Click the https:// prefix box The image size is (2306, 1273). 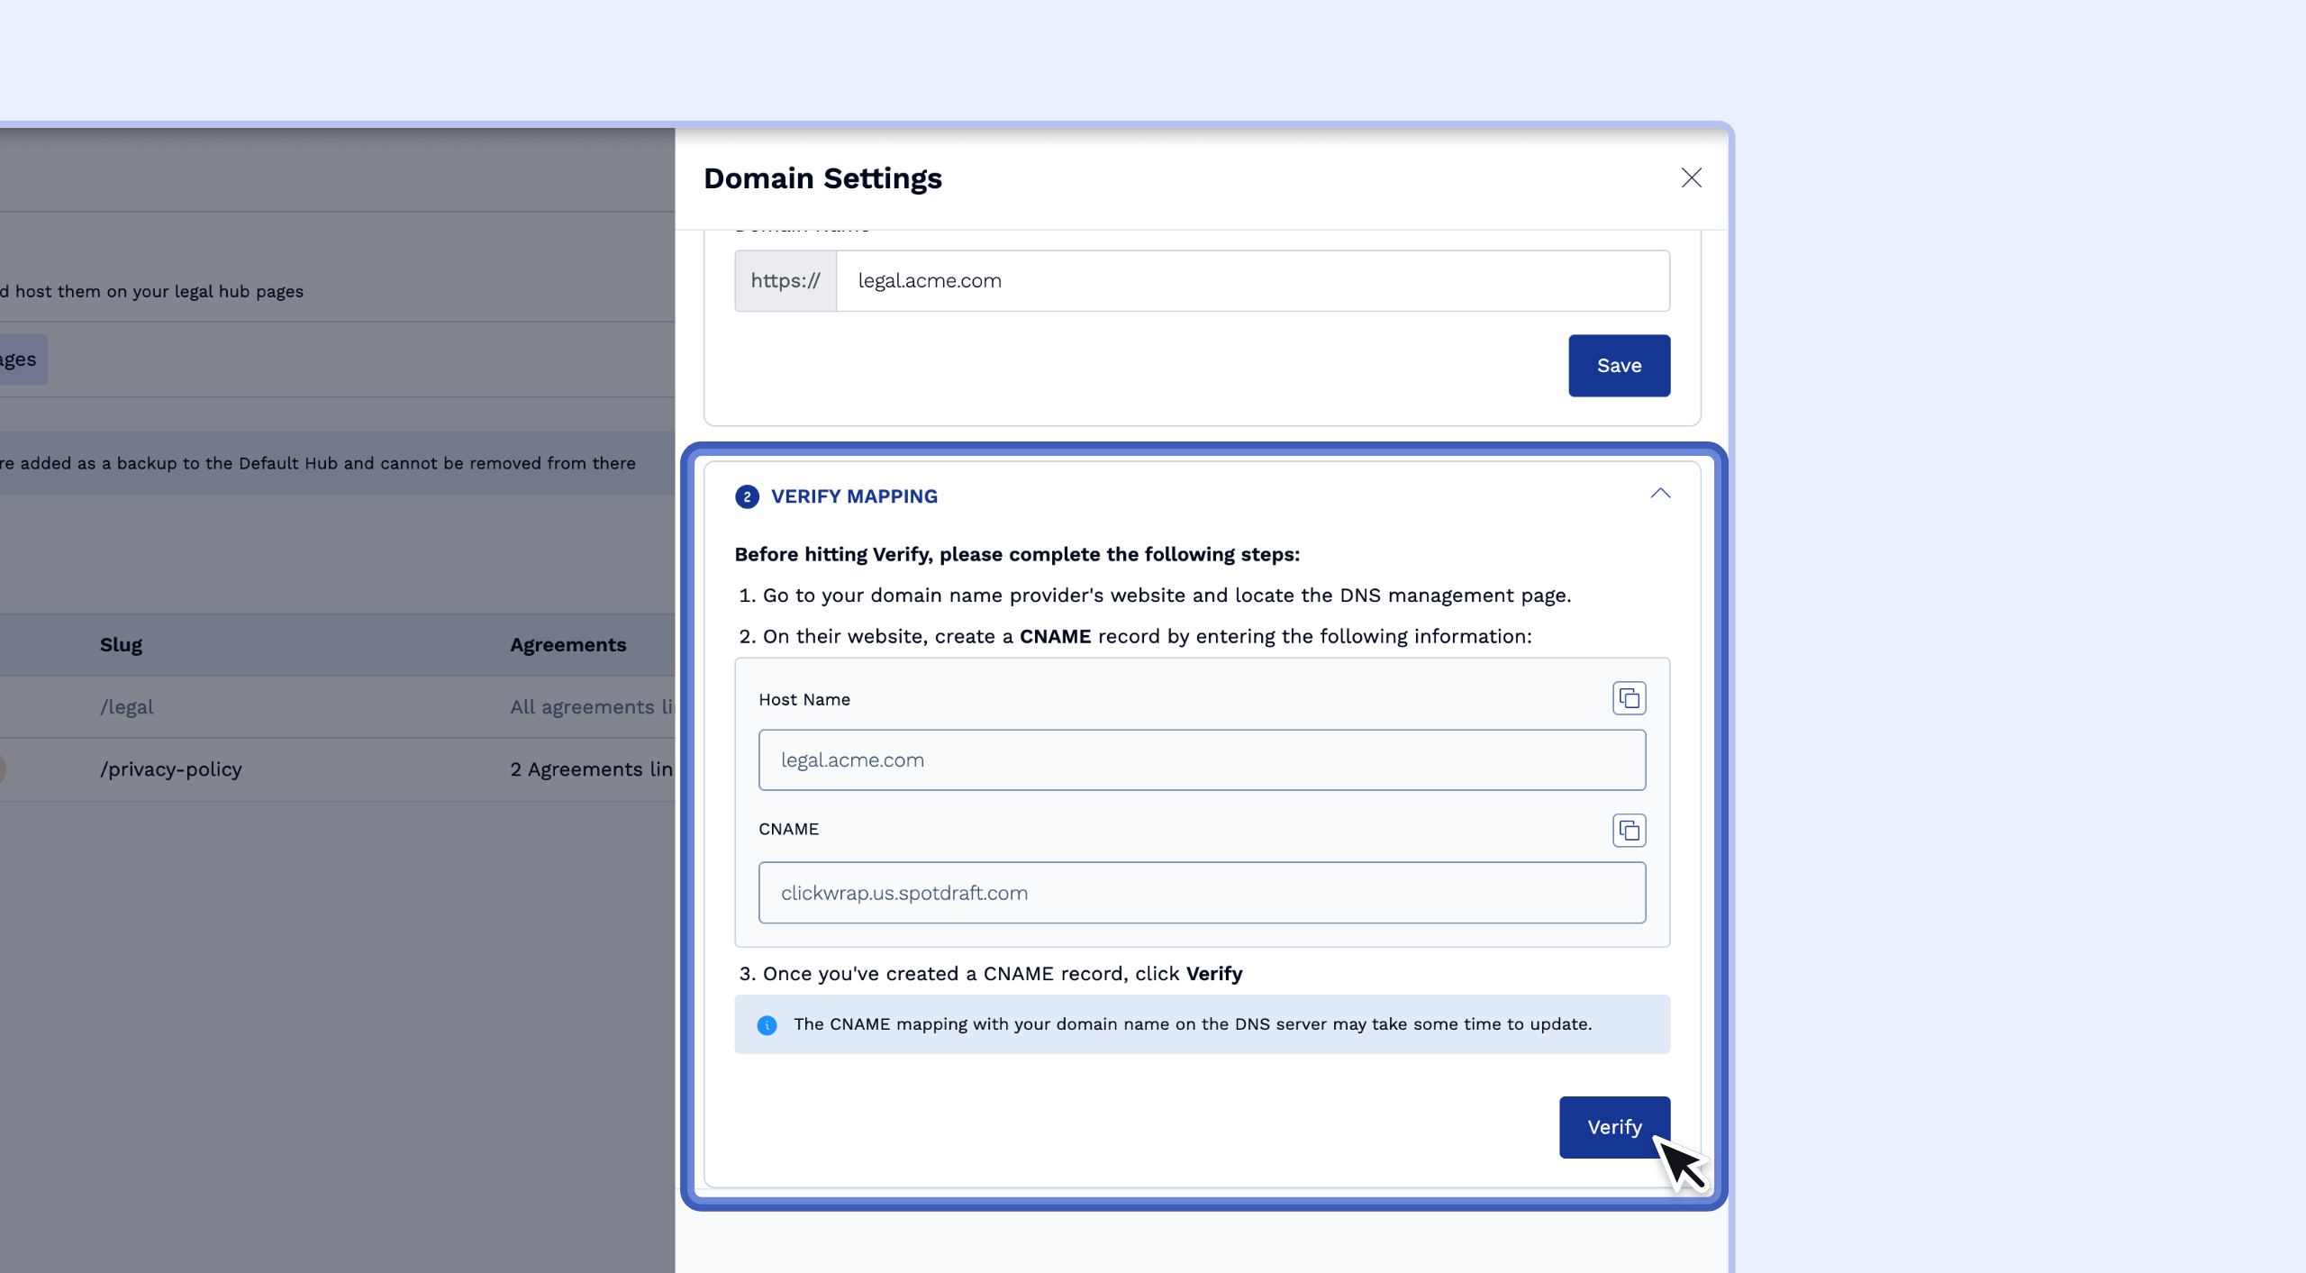click(785, 281)
